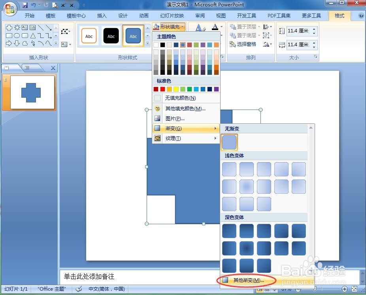Screen dimensions: 366x295
Task: Expand the shape styles gallery
Action: point(147,43)
